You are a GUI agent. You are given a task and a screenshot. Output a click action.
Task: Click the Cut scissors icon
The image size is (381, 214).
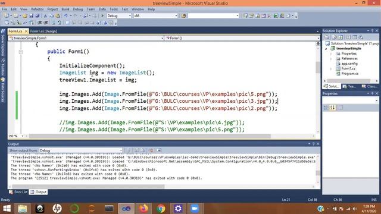click(x=45, y=16)
